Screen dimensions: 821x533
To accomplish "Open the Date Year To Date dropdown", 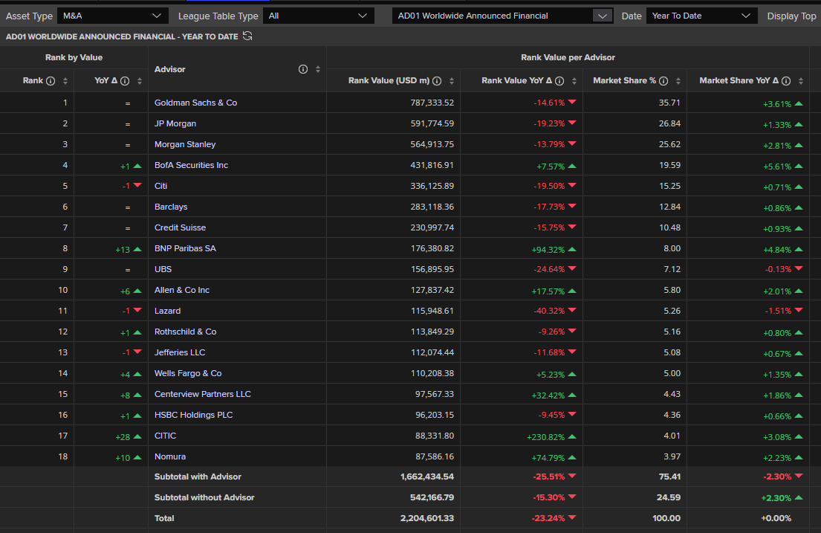I will (701, 16).
